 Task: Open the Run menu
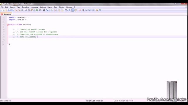pos(56,7)
